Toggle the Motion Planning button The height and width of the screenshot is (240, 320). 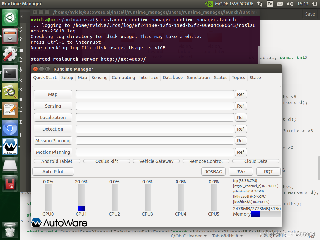pyautogui.click(x=53, y=152)
